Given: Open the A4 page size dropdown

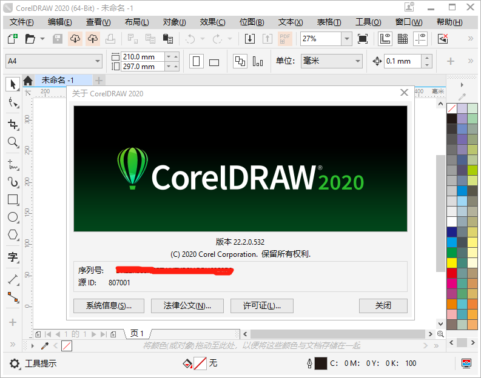Looking at the screenshot, I should coord(98,61).
